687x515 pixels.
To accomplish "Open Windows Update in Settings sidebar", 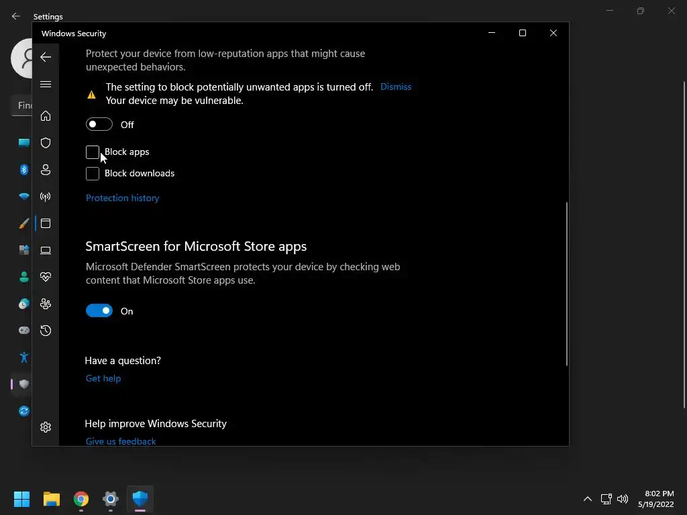I will 24,411.
